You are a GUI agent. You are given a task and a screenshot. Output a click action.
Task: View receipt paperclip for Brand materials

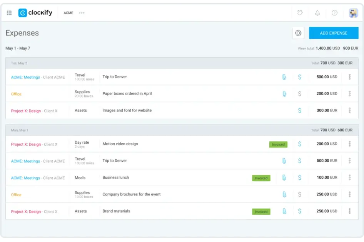[284, 211]
